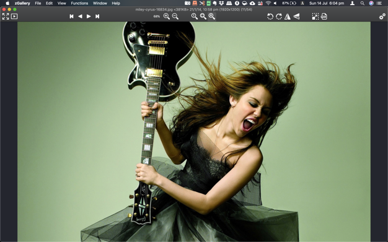Open Spotlight search in menu bar
The image size is (388, 242).
[x=362, y=3]
